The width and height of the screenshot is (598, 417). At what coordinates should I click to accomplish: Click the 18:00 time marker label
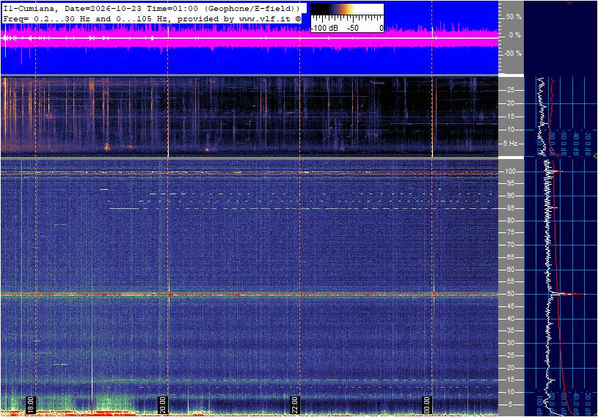pos(31,405)
